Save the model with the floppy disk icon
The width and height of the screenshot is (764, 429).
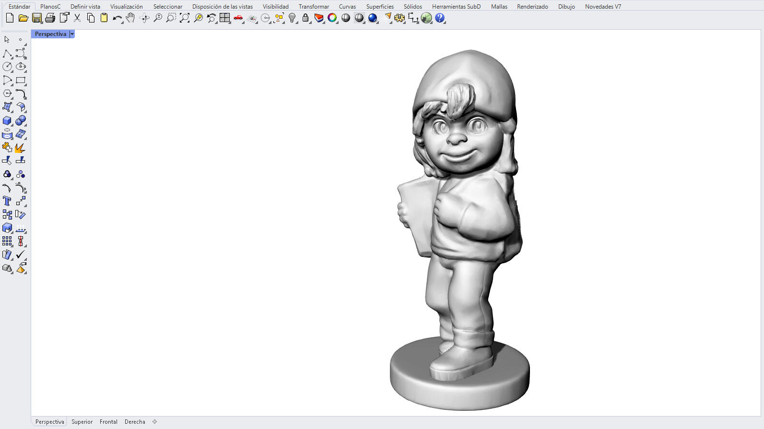pyautogui.click(x=36, y=18)
